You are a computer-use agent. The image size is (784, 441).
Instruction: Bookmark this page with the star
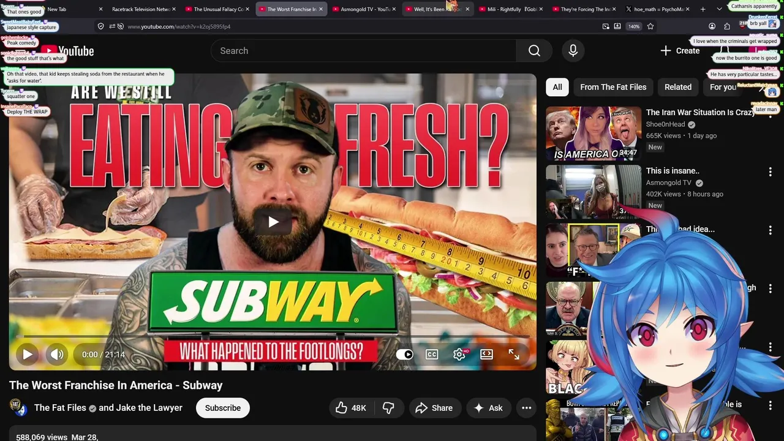[x=650, y=26]
